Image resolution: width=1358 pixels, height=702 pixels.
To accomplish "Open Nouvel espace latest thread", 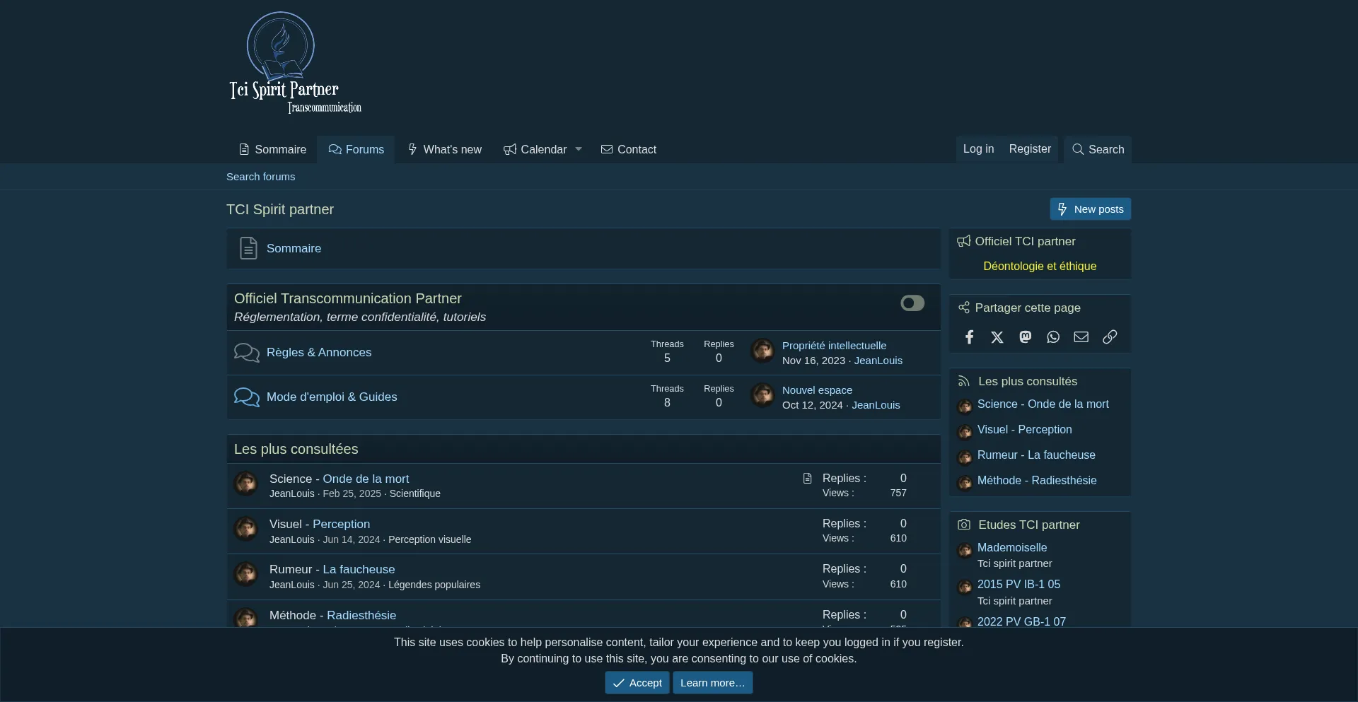I will (x=817, y=390).
